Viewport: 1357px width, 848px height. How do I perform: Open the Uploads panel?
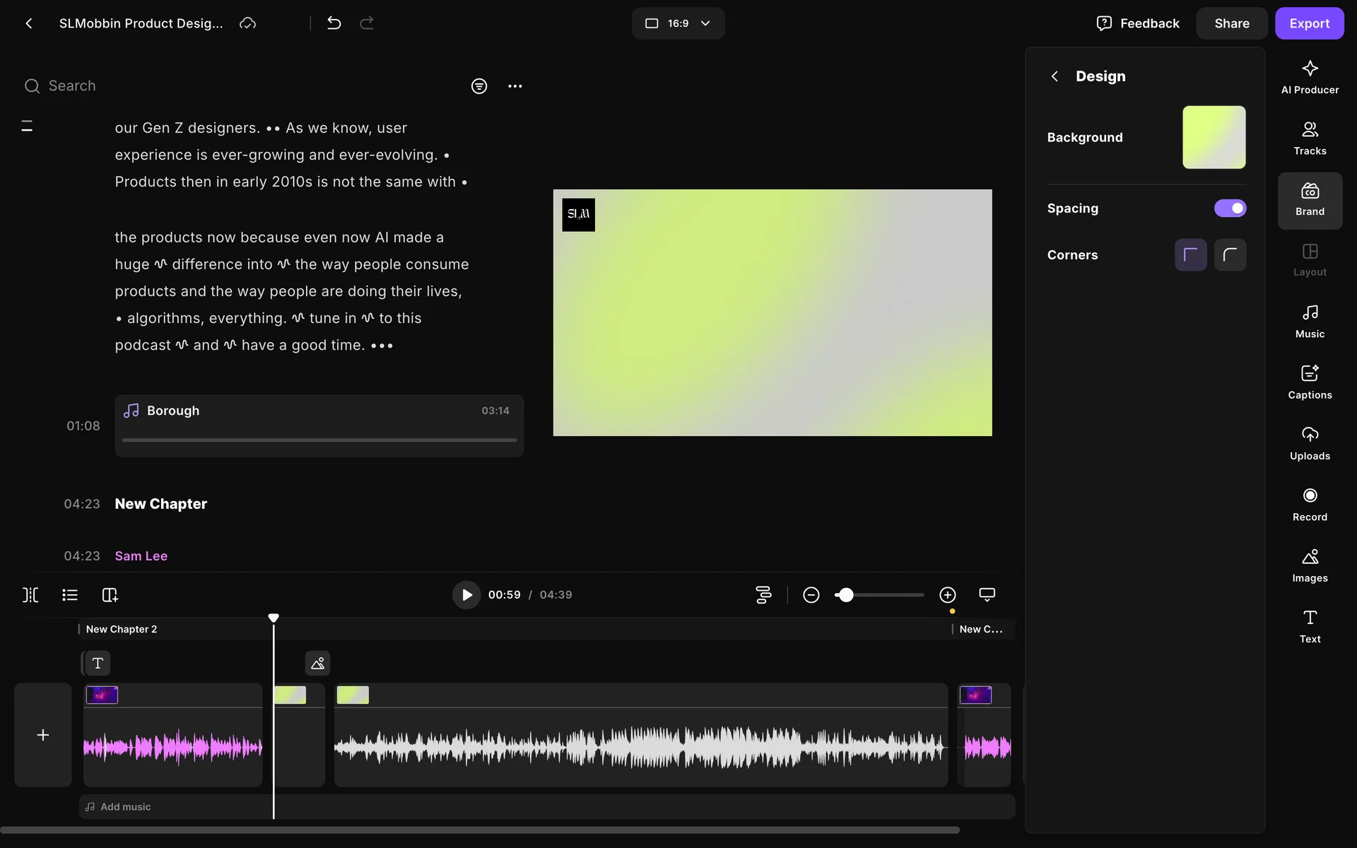click(1309, 443)
